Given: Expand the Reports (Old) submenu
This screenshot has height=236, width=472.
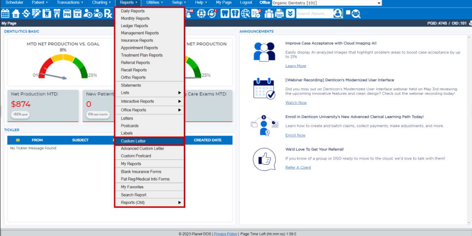Looking at the screenshot, I should (x=149, y=203).
